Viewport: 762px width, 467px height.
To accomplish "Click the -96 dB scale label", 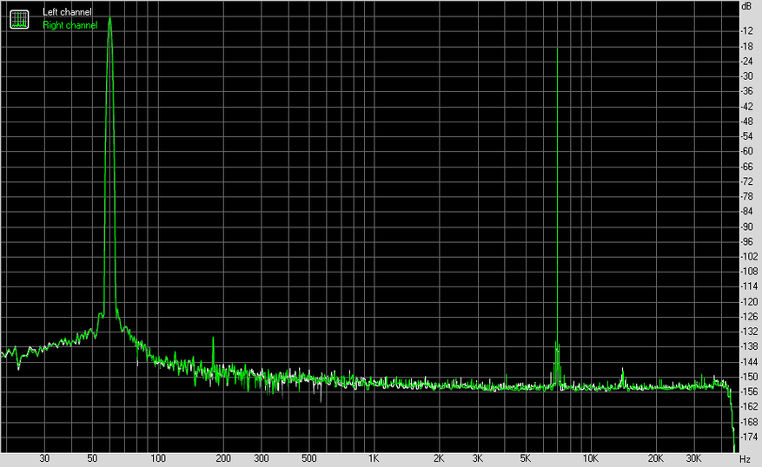I will [x=747, y=242].
